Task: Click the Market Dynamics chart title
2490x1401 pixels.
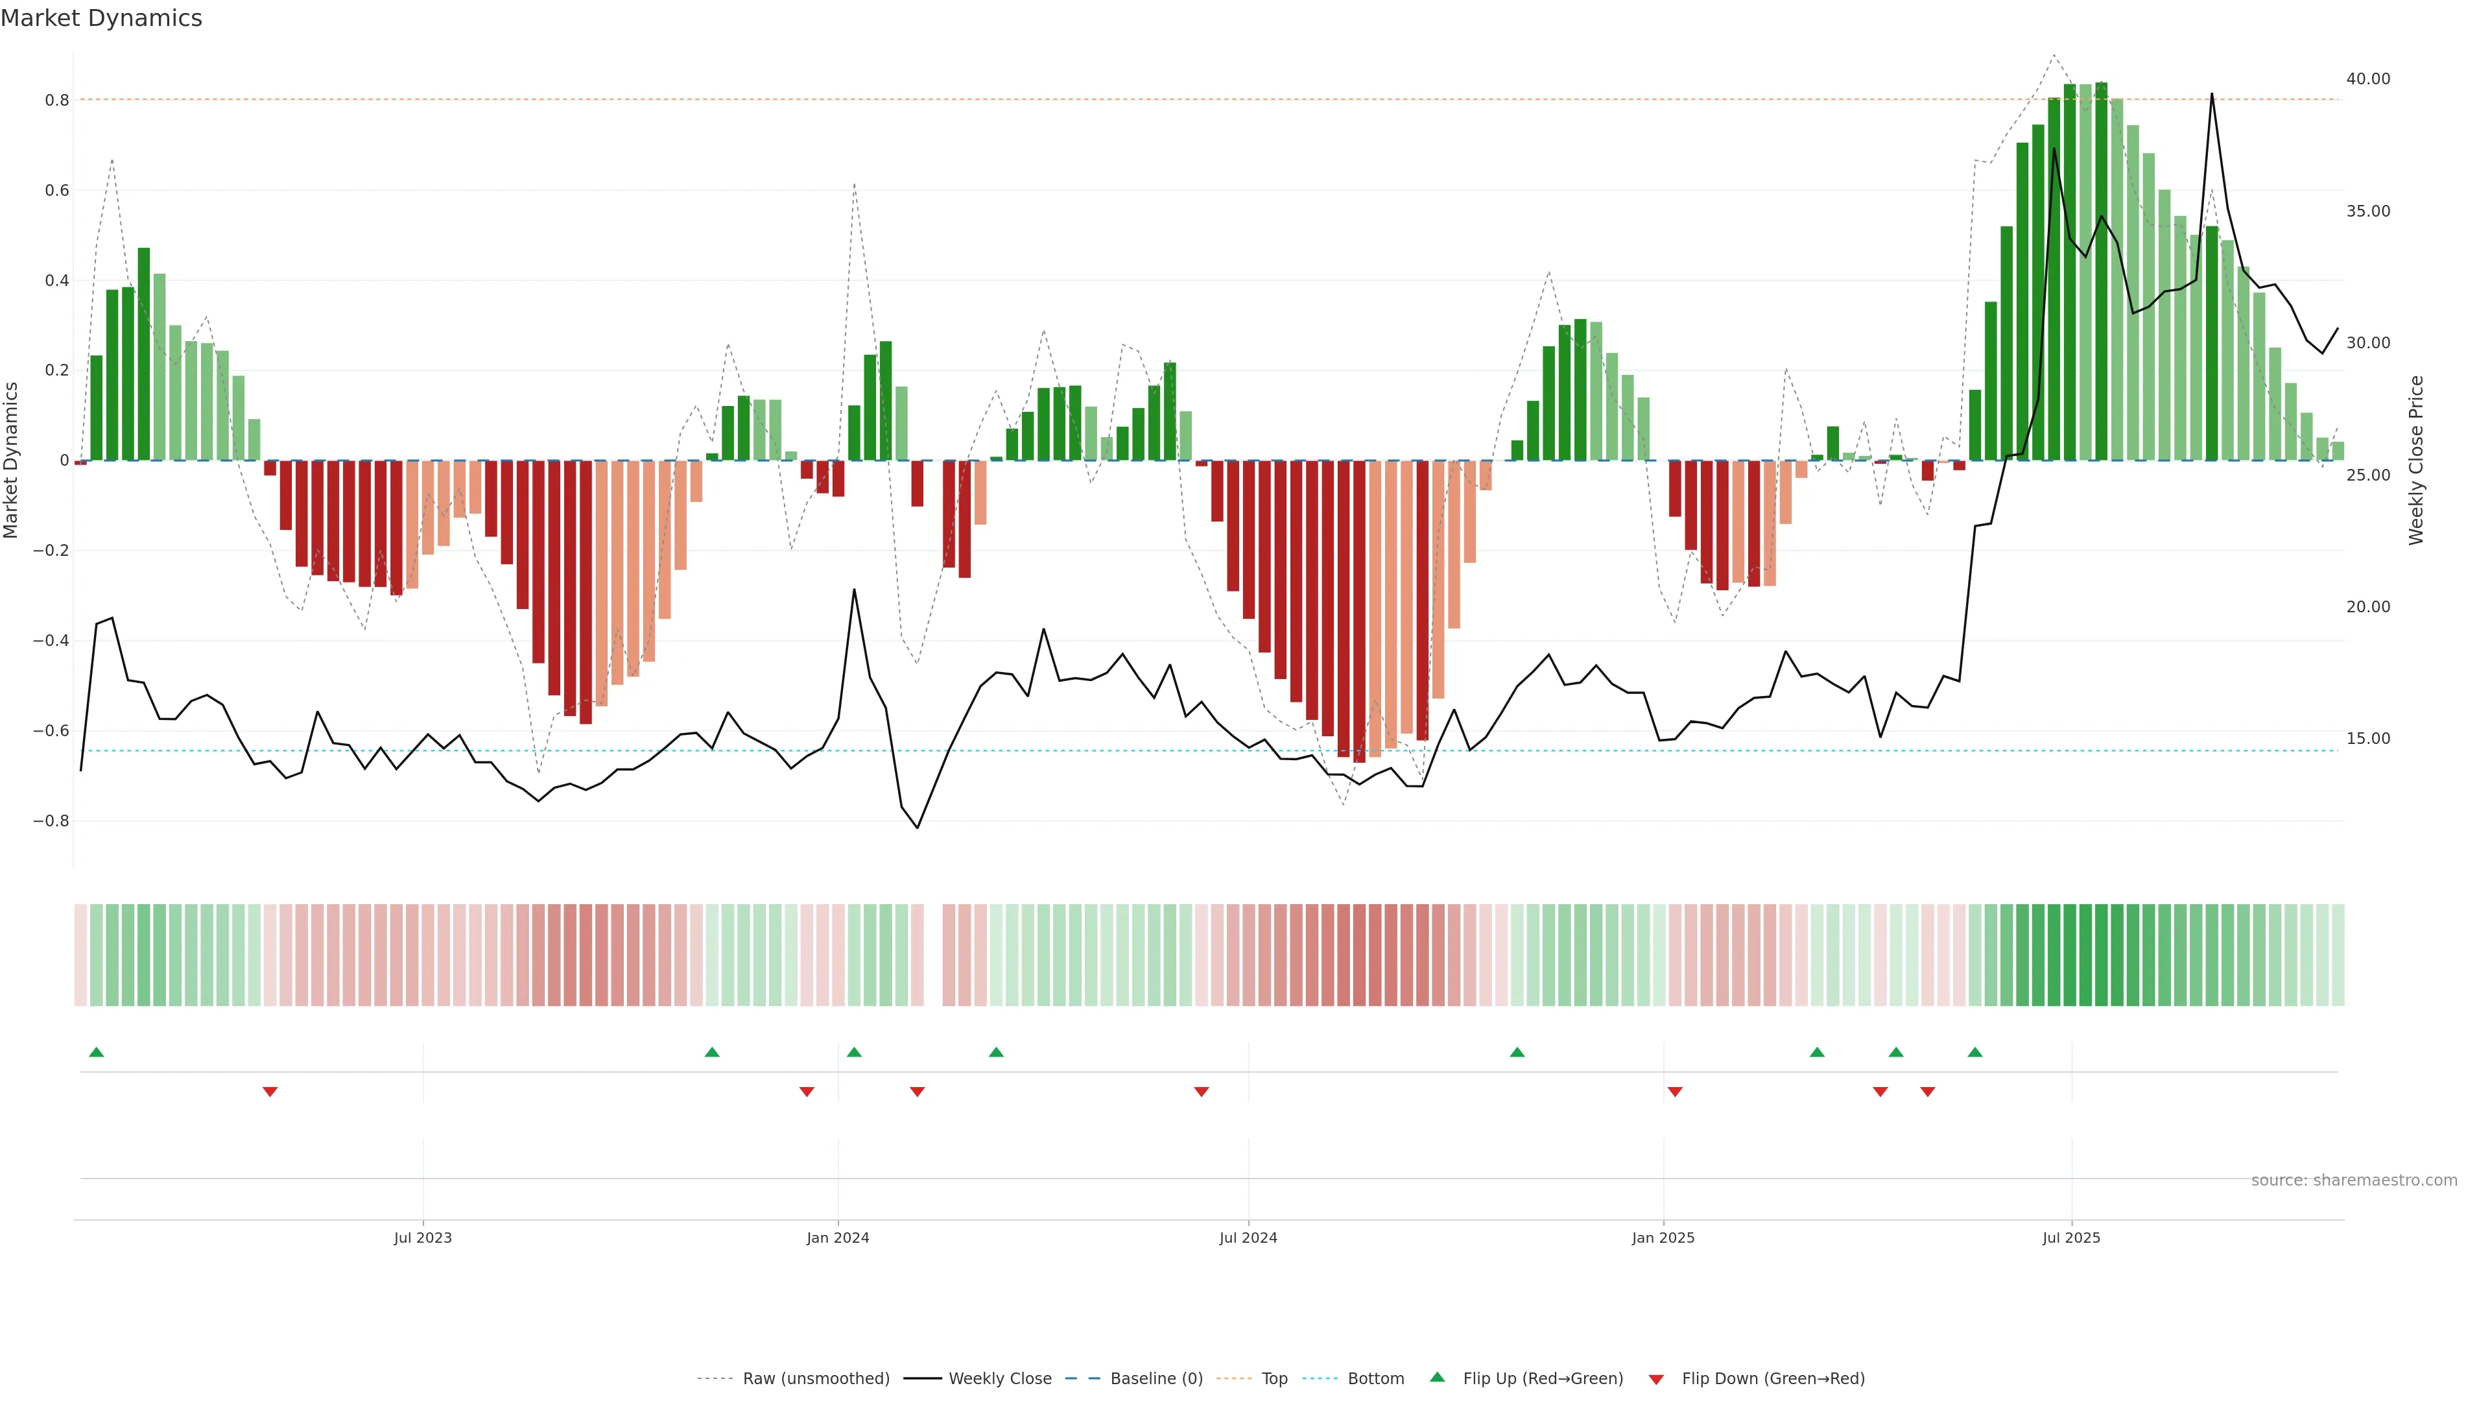Action: (x=102, y=18)
